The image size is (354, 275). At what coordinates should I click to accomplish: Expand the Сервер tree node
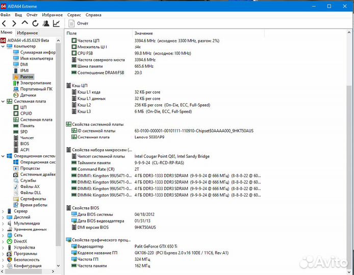[x=3, y=211]
